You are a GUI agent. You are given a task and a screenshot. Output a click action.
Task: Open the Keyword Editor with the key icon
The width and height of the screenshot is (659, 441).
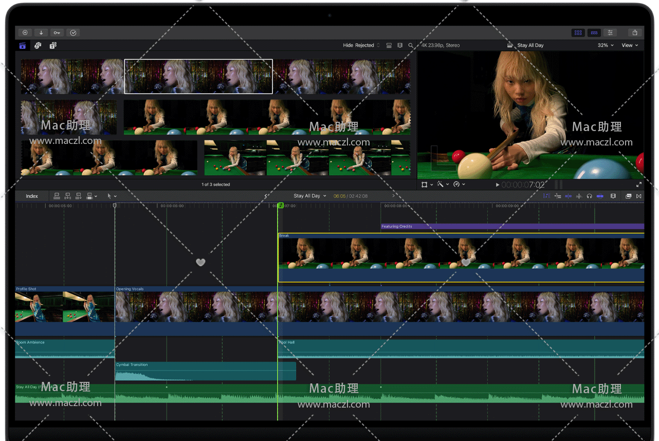click(x=57, y=32)
